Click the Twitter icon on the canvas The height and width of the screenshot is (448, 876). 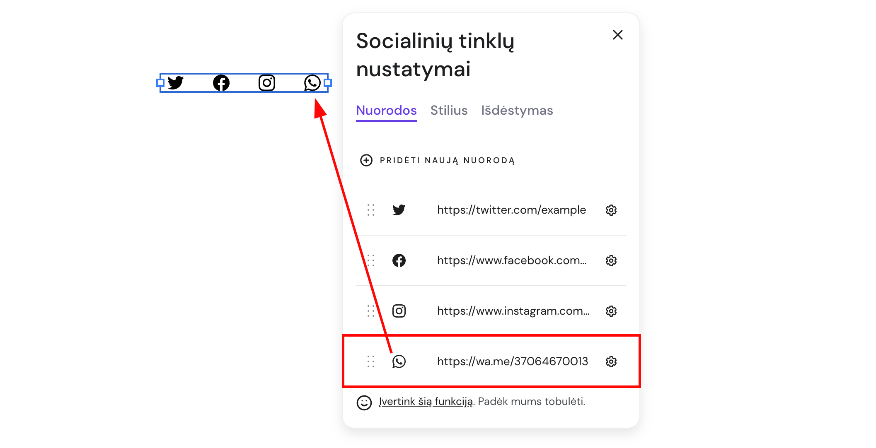[x=176, y=83]
